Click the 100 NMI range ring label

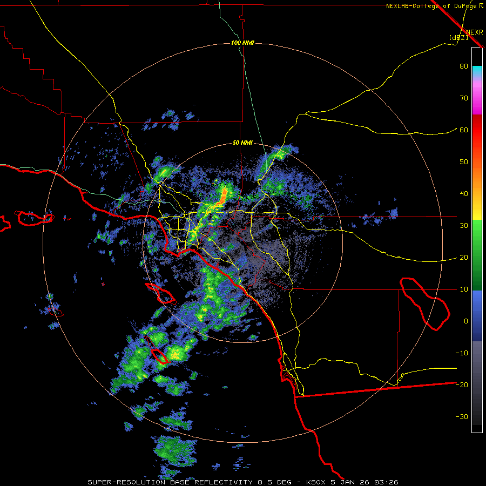(242, 43)
